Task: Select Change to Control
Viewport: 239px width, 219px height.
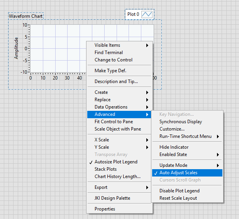Action: pyautogui.click(x=113, y=60)
